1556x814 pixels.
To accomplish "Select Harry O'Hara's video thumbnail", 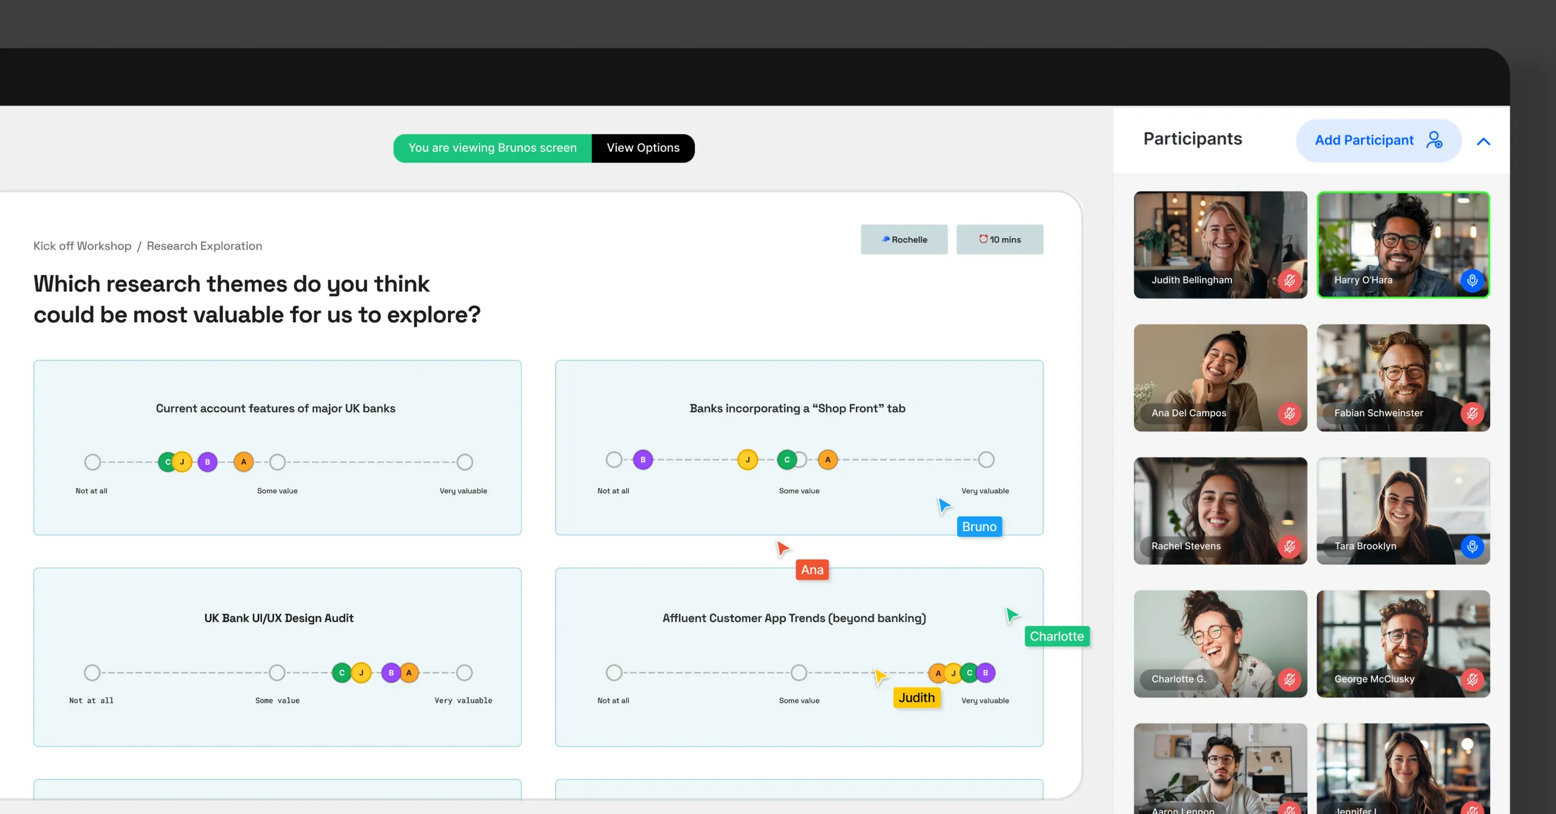I will tap(1402, 237).
